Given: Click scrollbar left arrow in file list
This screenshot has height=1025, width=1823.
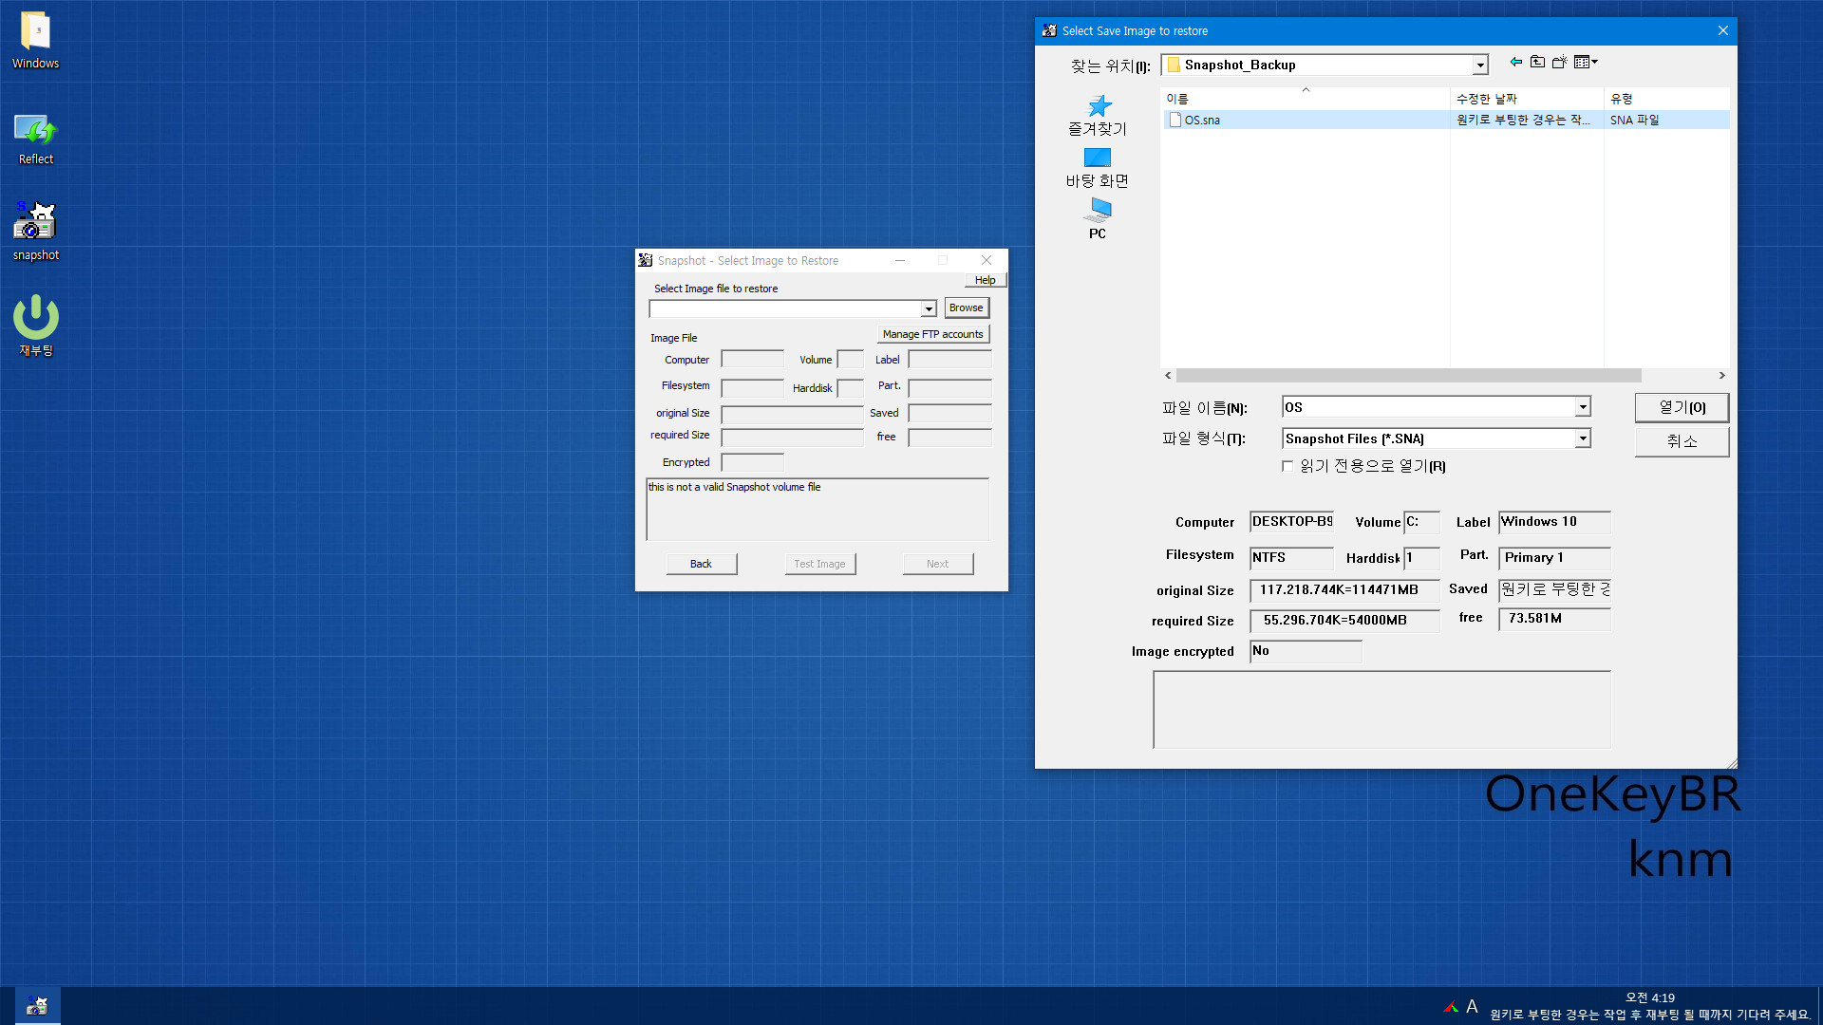Looking at the screenshot, I should coord(1169,376).
